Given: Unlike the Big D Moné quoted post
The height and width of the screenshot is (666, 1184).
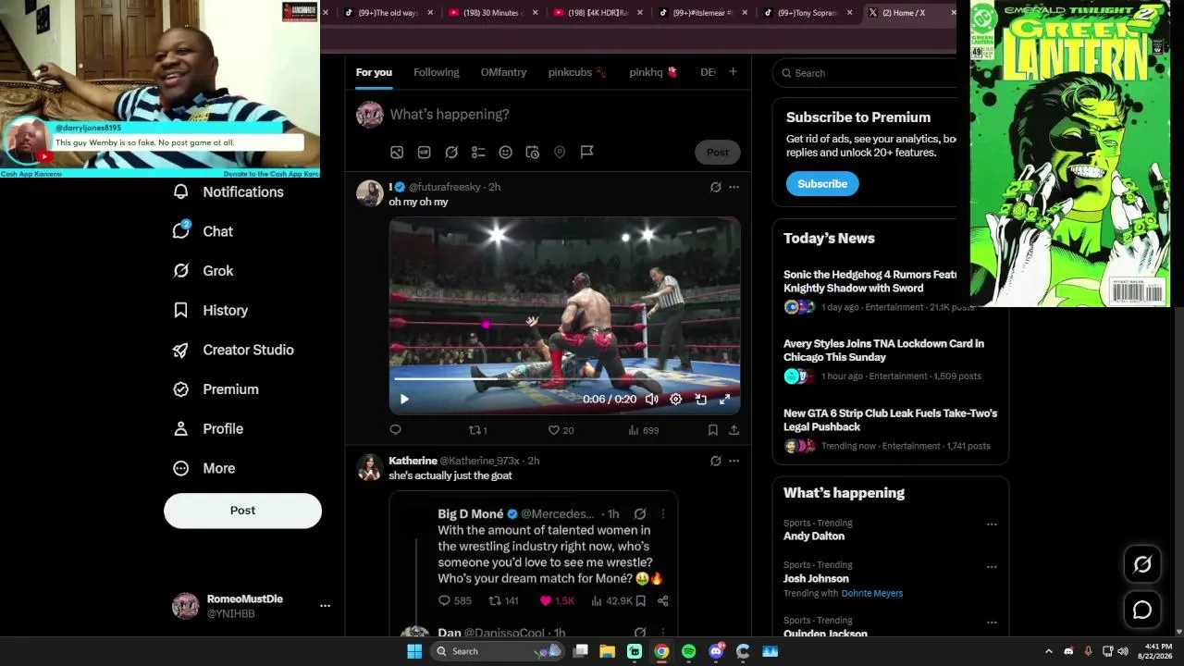Looking at the screenshot, I should (558, 601).
